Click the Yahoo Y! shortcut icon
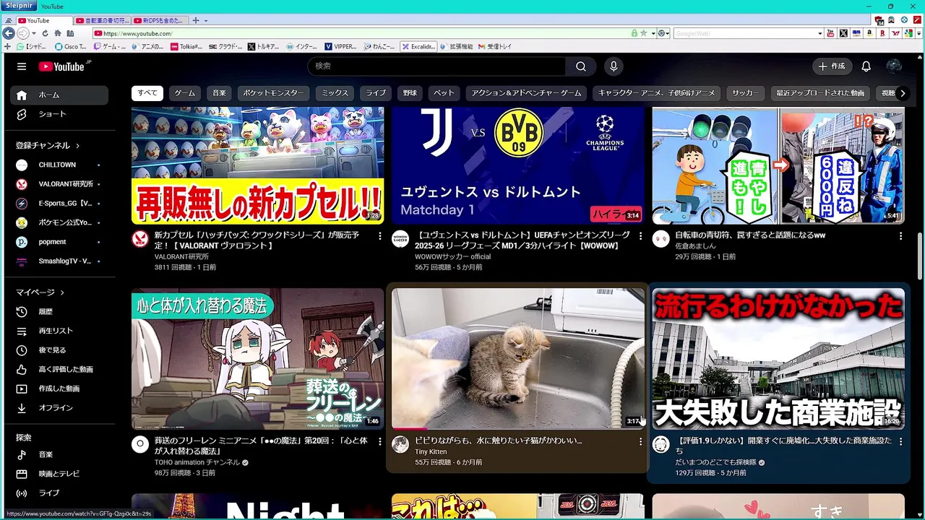 point(896,33)
